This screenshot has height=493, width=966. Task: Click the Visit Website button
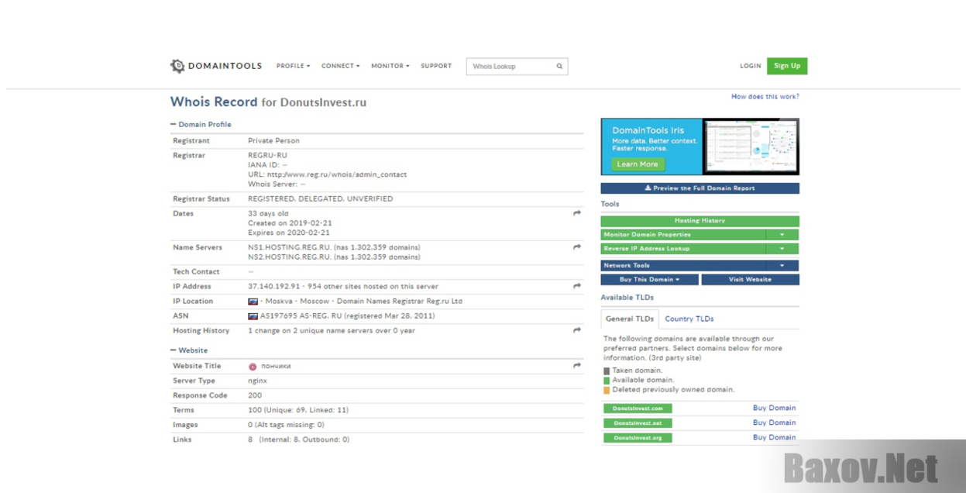point(751,280)
